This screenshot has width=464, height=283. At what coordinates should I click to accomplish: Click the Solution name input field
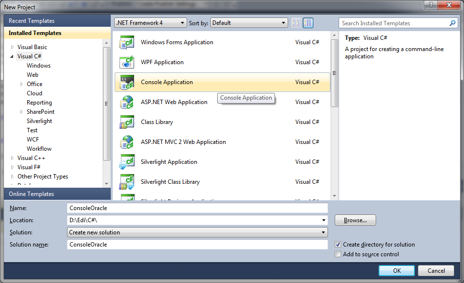click(x=197, y=245)
